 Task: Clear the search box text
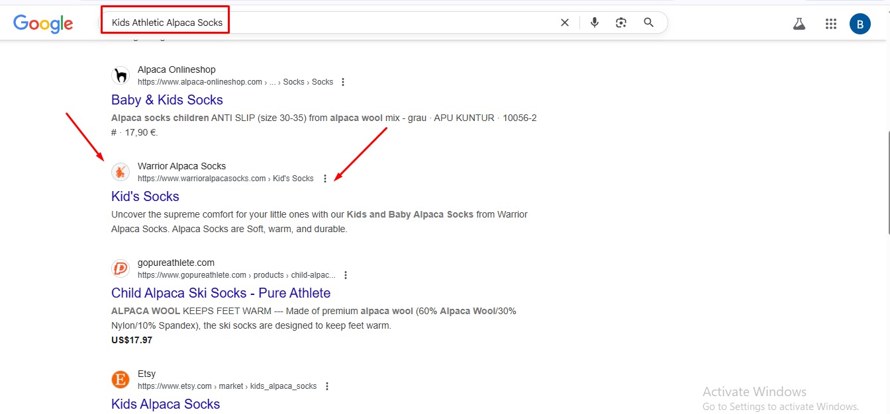(565, 22)
